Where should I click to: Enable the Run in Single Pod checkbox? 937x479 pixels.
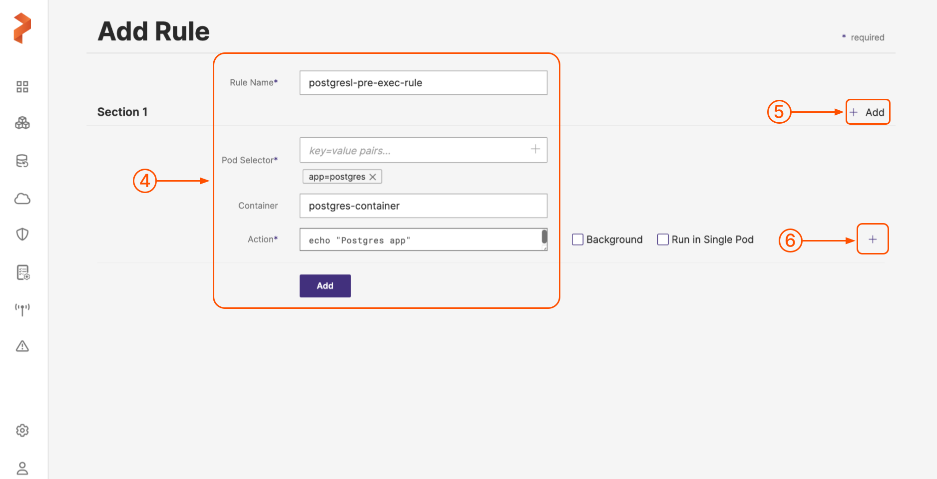[663, 239]
